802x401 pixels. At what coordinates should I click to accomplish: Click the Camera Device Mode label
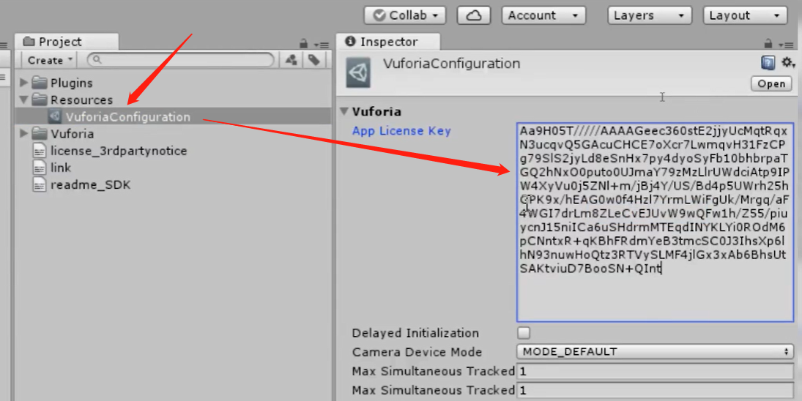coord(417,352)
